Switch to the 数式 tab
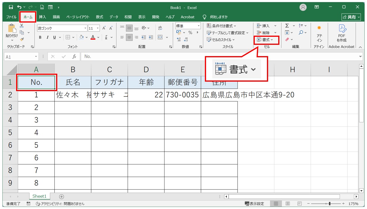367x209 pixels. 99,17
